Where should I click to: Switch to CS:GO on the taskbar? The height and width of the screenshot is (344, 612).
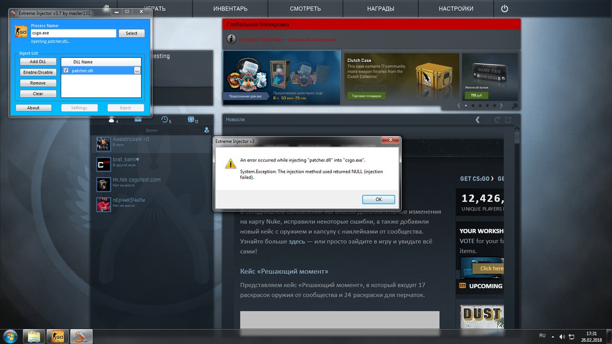(x=58, y=336)
